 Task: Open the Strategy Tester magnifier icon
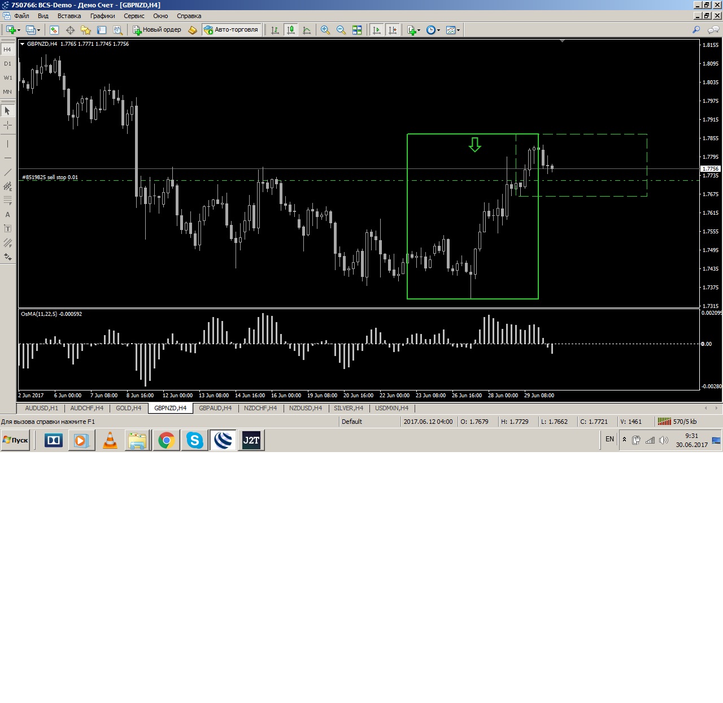pyautogui.click(x=117, y=30)
